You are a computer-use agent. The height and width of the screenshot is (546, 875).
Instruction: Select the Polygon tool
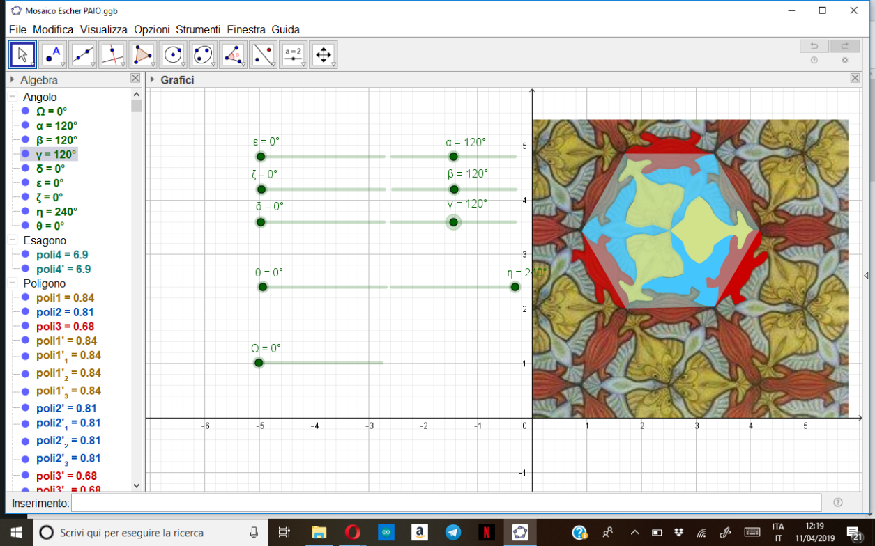tap(142, 54)
